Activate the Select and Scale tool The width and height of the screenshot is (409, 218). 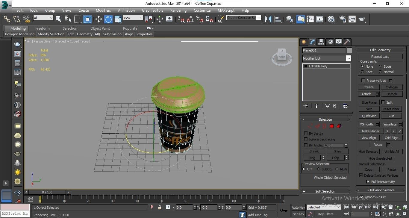118,19
